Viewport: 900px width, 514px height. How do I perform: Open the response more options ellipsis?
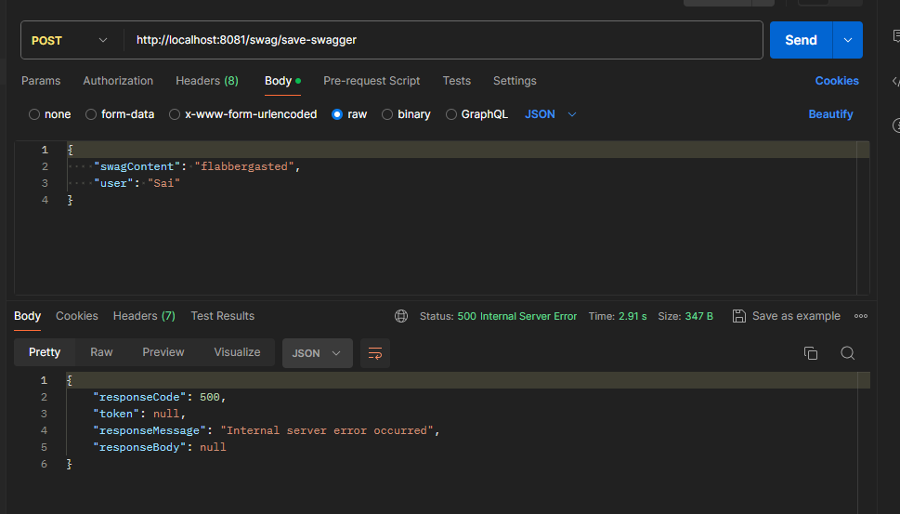861,316
